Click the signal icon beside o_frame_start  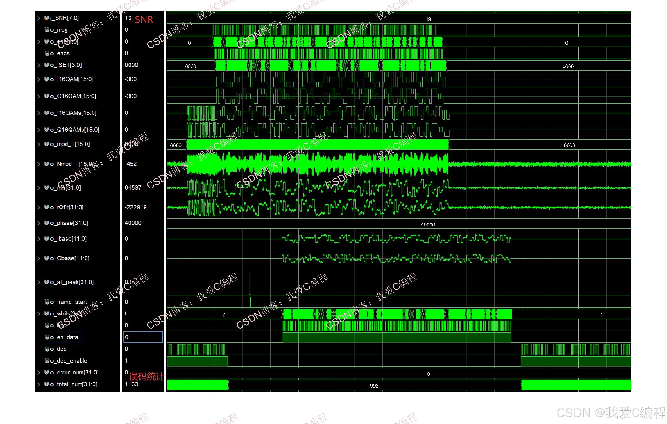[x=47, y=302]
